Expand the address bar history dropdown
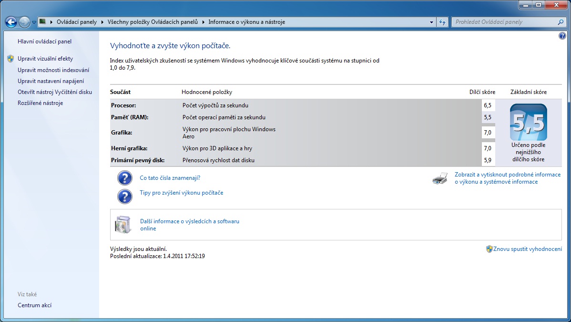The image size is (571, 322). 431,22
